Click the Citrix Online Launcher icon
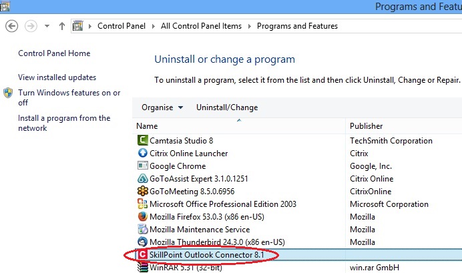 pos(143,153)
